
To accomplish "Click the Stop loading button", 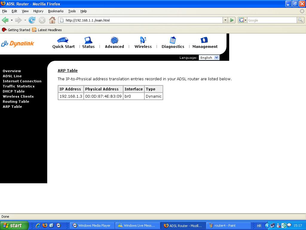I will pyautogui.click(x=42, y=20).
